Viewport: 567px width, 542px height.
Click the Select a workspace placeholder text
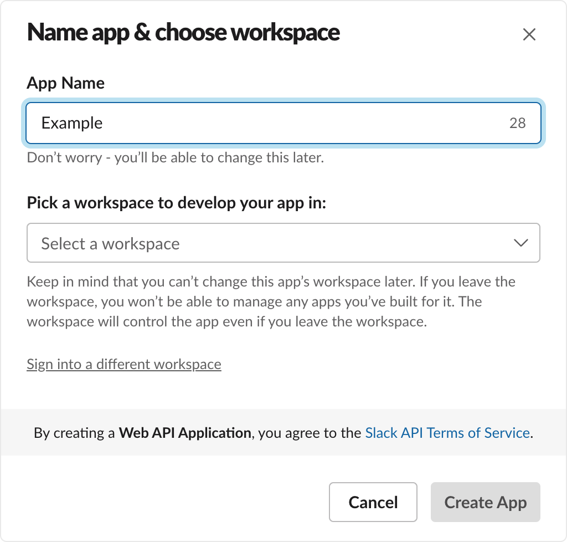(x=110, y=243)
